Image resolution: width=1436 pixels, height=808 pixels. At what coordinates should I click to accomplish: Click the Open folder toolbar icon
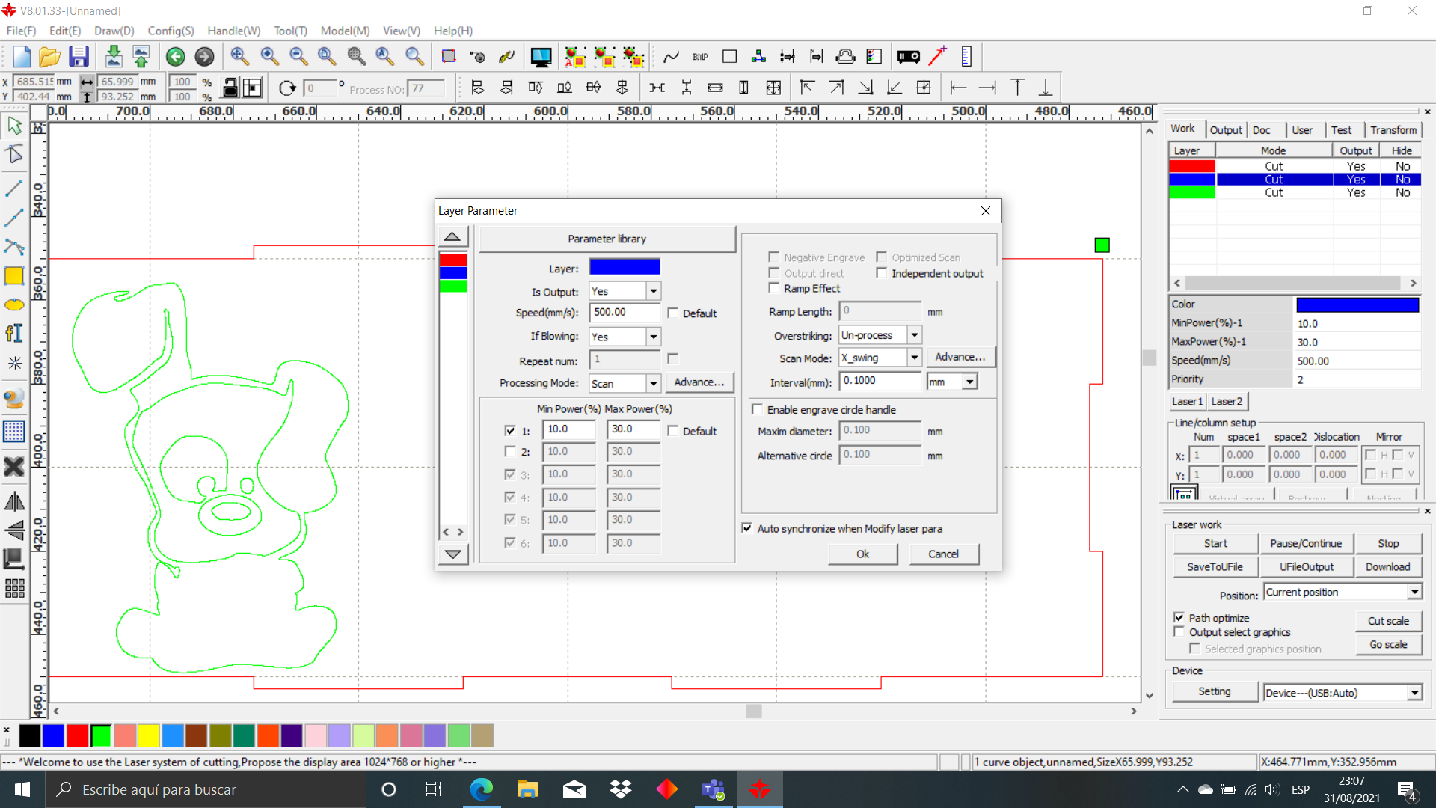coord(49,57)
